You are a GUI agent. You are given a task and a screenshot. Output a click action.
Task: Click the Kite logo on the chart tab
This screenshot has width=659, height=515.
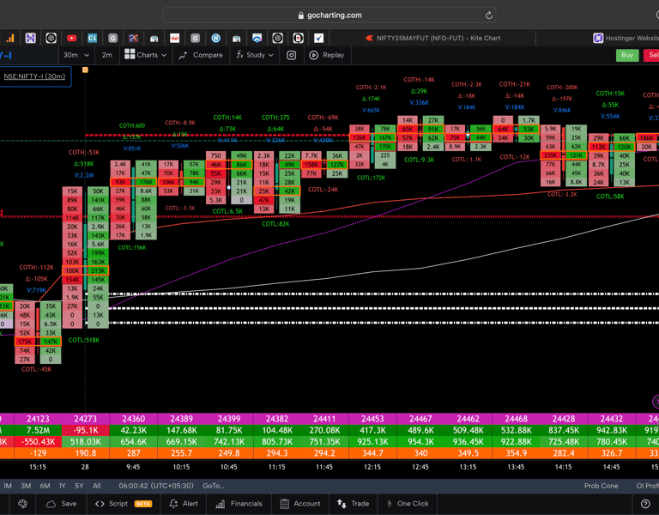[x=370, y=39]
